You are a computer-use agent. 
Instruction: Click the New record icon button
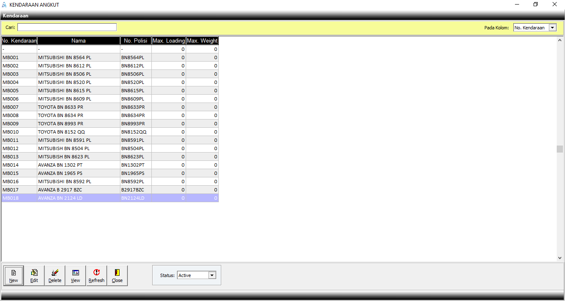coord(14,275)
